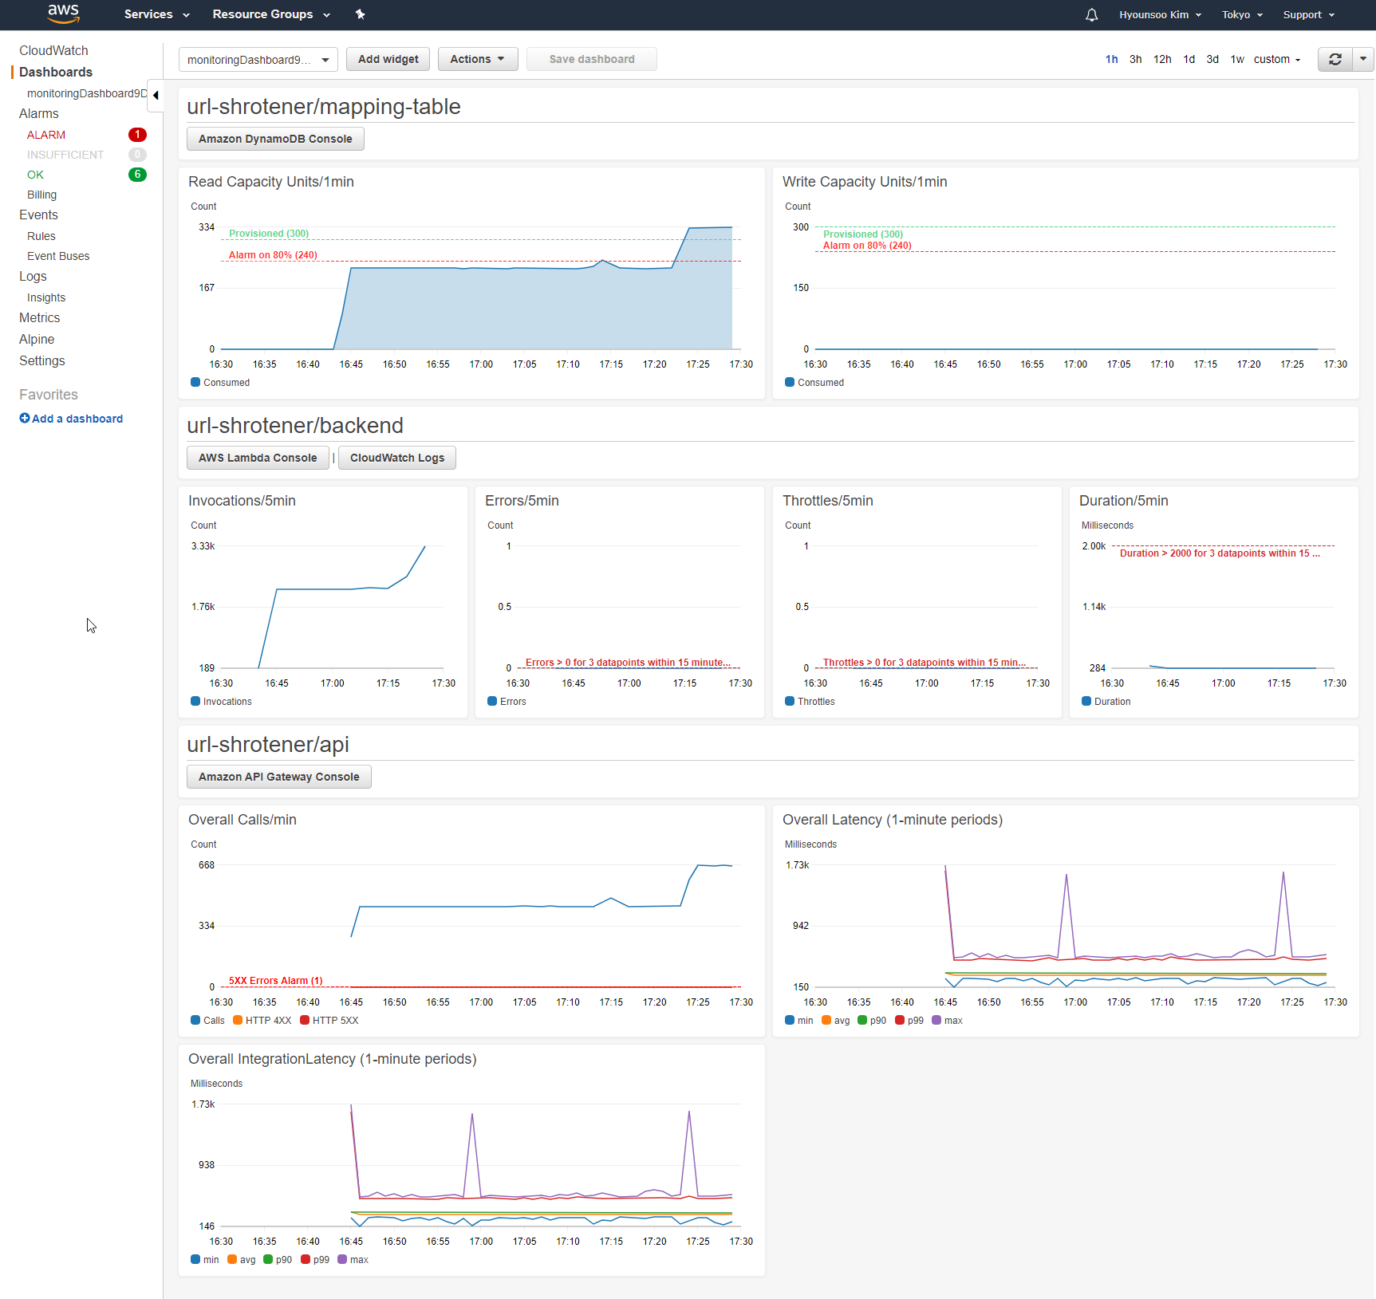This screenshot has width=1376, height=1299.
Task: Toggle HTTP 4XX legend entry
Action: pos(262,1021)
